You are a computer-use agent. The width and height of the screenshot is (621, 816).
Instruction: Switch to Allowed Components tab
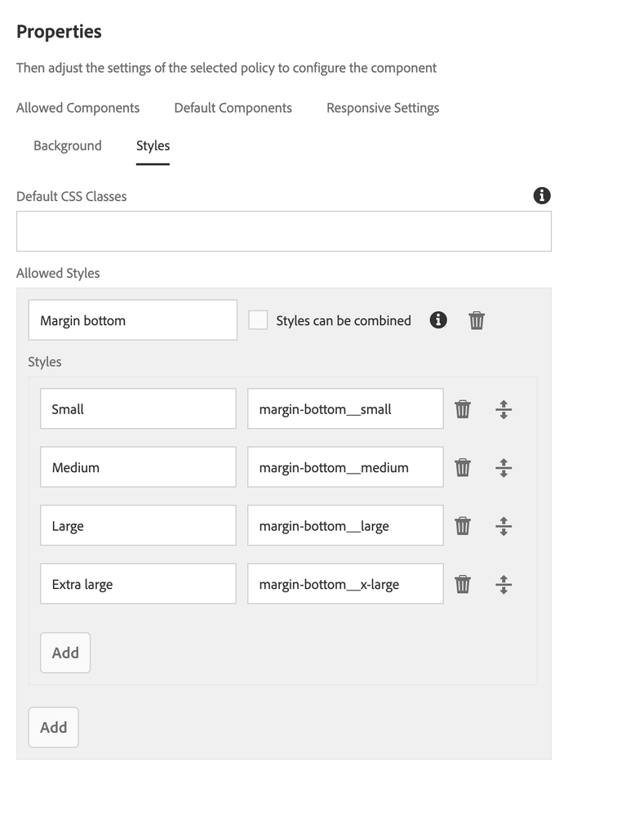pos(78,108)
